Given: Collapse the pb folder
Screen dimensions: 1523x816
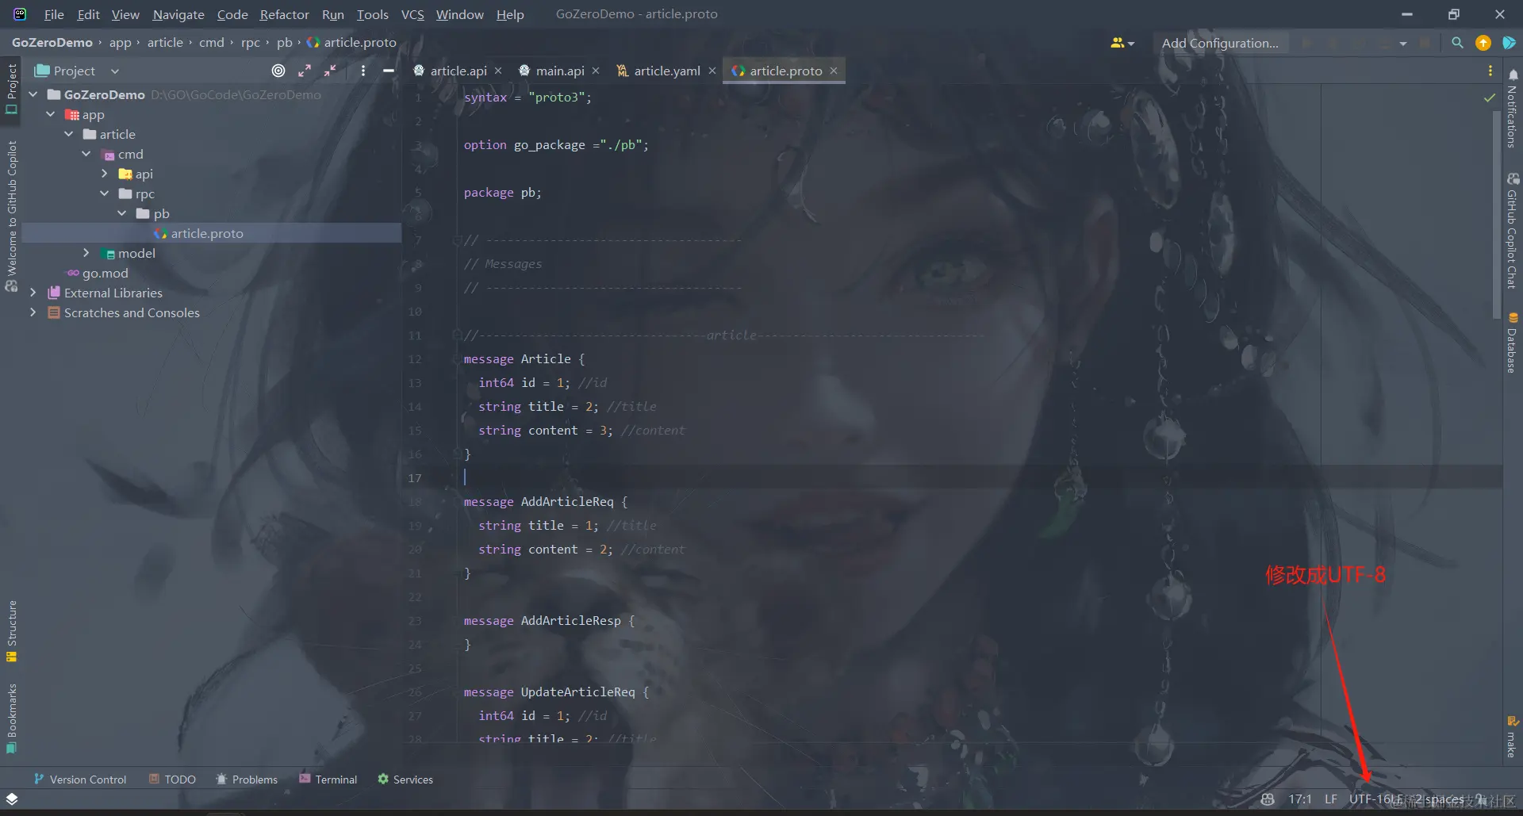Looking at the screenshot, I should click(122, 213).
